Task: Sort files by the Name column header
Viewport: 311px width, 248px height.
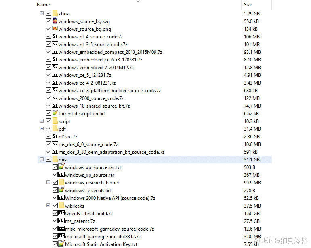Action: (43, 5)
